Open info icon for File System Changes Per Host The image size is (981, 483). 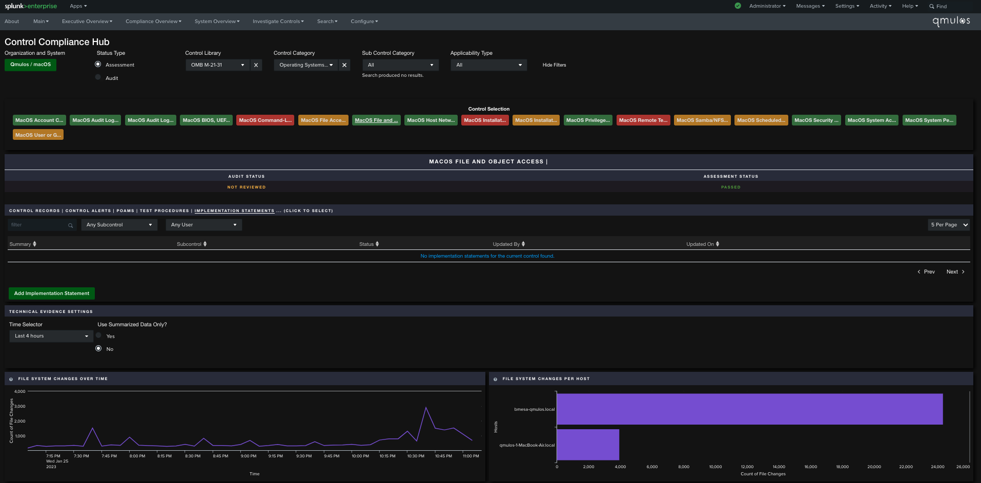click(496, 379)
